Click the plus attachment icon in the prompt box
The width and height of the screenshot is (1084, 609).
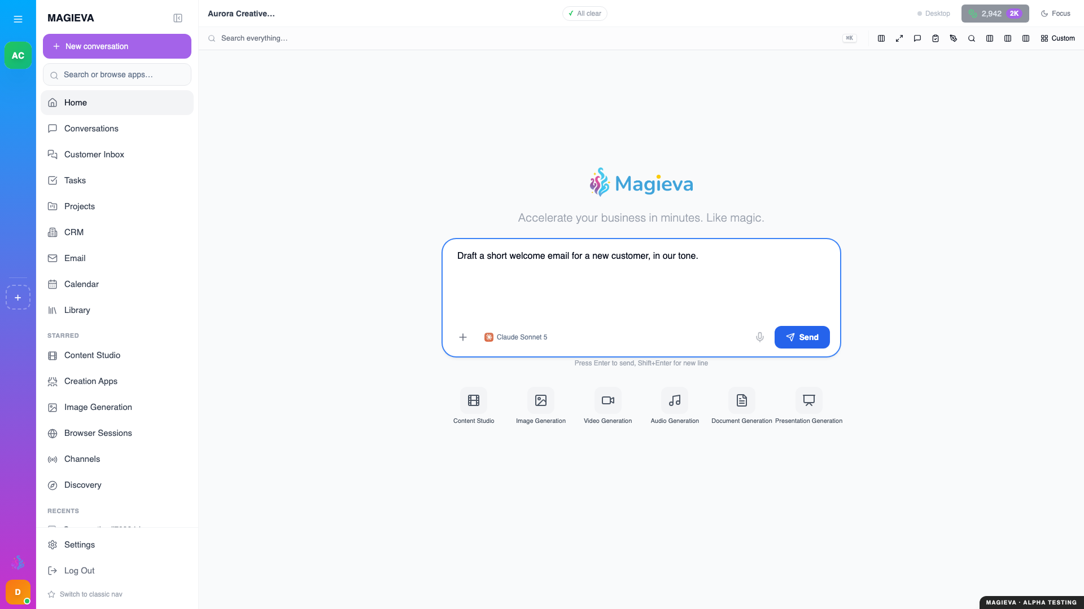pos(463,337)
